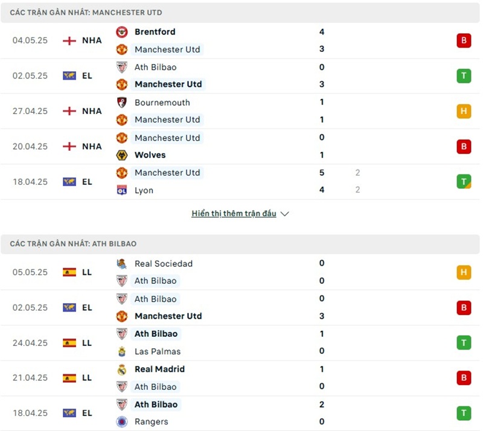The image size is (483, 431).
Task: Click the Rangers club crest icon
Action: [122, 422]
